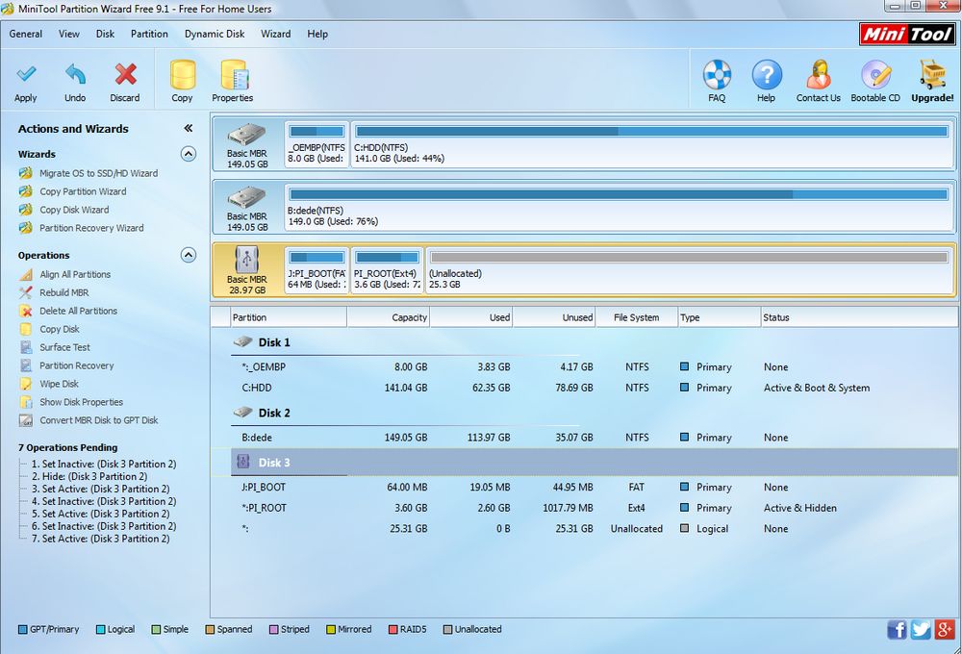962x654 pixels.
Task: Select the Copy toolbar icon
Action: pyautogui.click(x=182, y=75)
